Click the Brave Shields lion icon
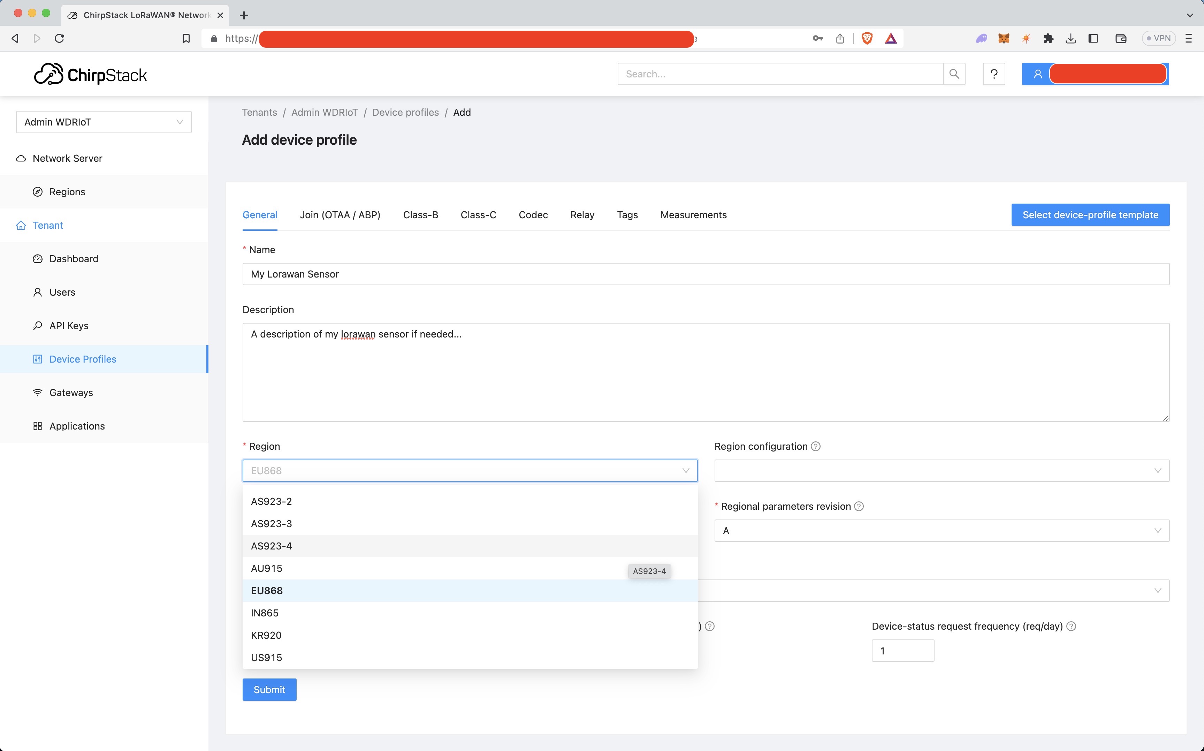The image size is (1204, 751). click(867, 38)
